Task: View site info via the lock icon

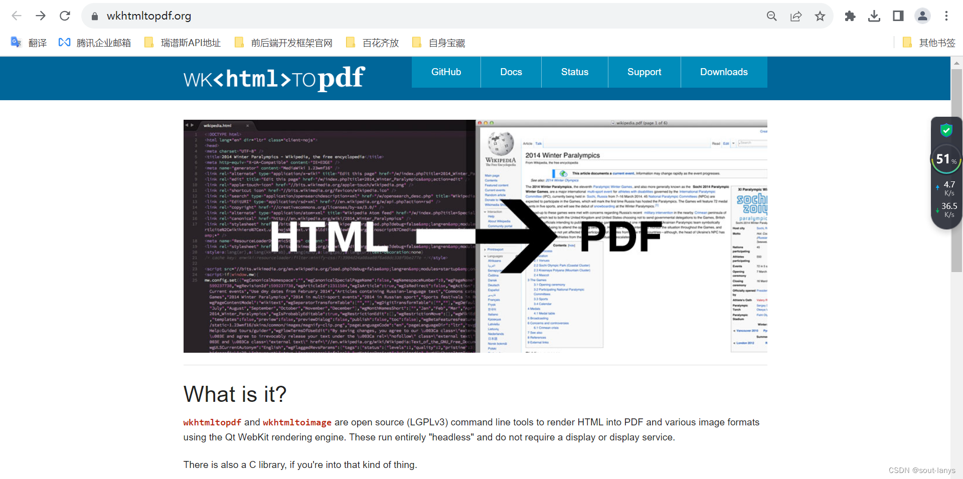Action: pos(95,16)
